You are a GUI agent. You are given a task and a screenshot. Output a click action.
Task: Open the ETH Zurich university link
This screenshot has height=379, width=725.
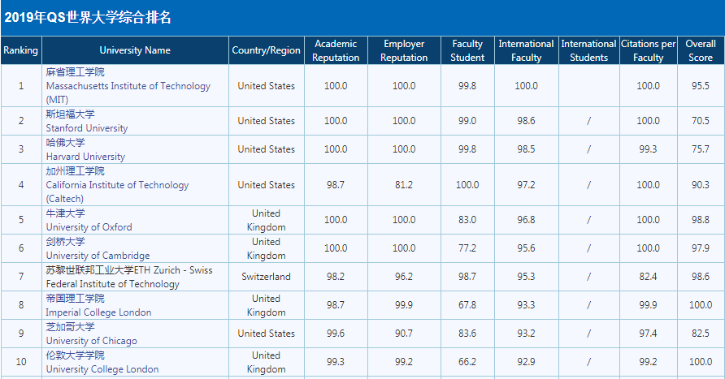[128, 277]
